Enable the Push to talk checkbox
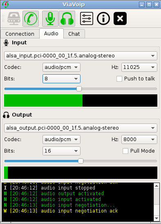This screenshot has width=161, height=224. (119, 79)
